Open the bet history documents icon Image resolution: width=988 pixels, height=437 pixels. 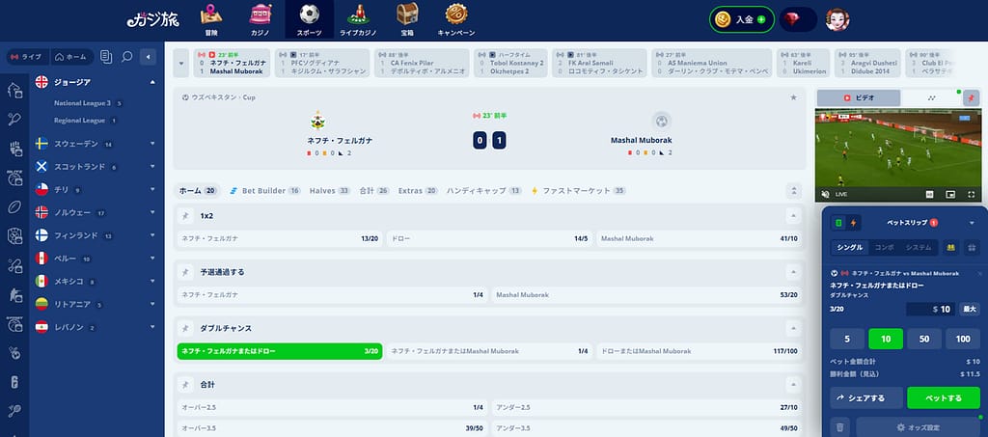click(x=106, y=57)
